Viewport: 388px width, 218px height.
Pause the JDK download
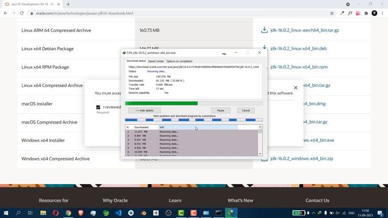(x=221, y=110)
